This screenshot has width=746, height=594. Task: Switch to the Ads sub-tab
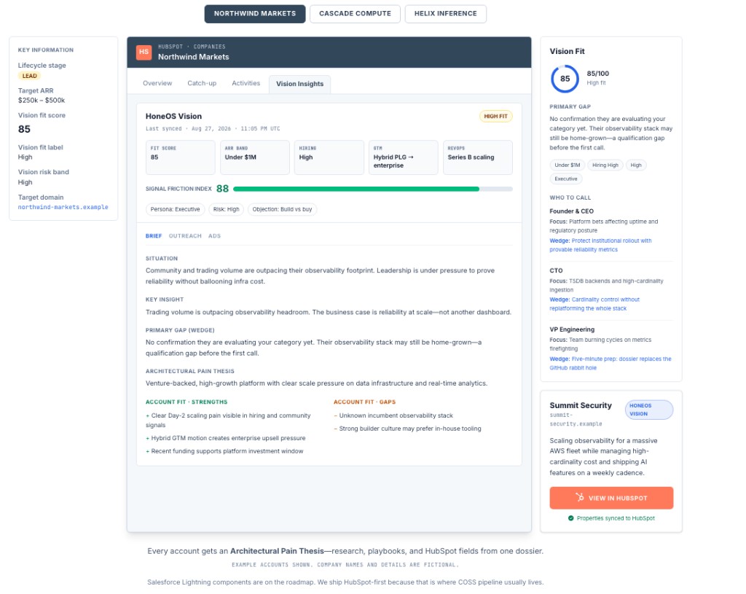[x=215, y=236]
